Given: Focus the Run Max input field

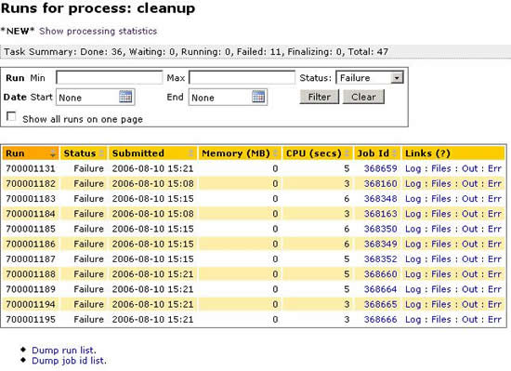Looking at the screenshot, I should (242, 77).
